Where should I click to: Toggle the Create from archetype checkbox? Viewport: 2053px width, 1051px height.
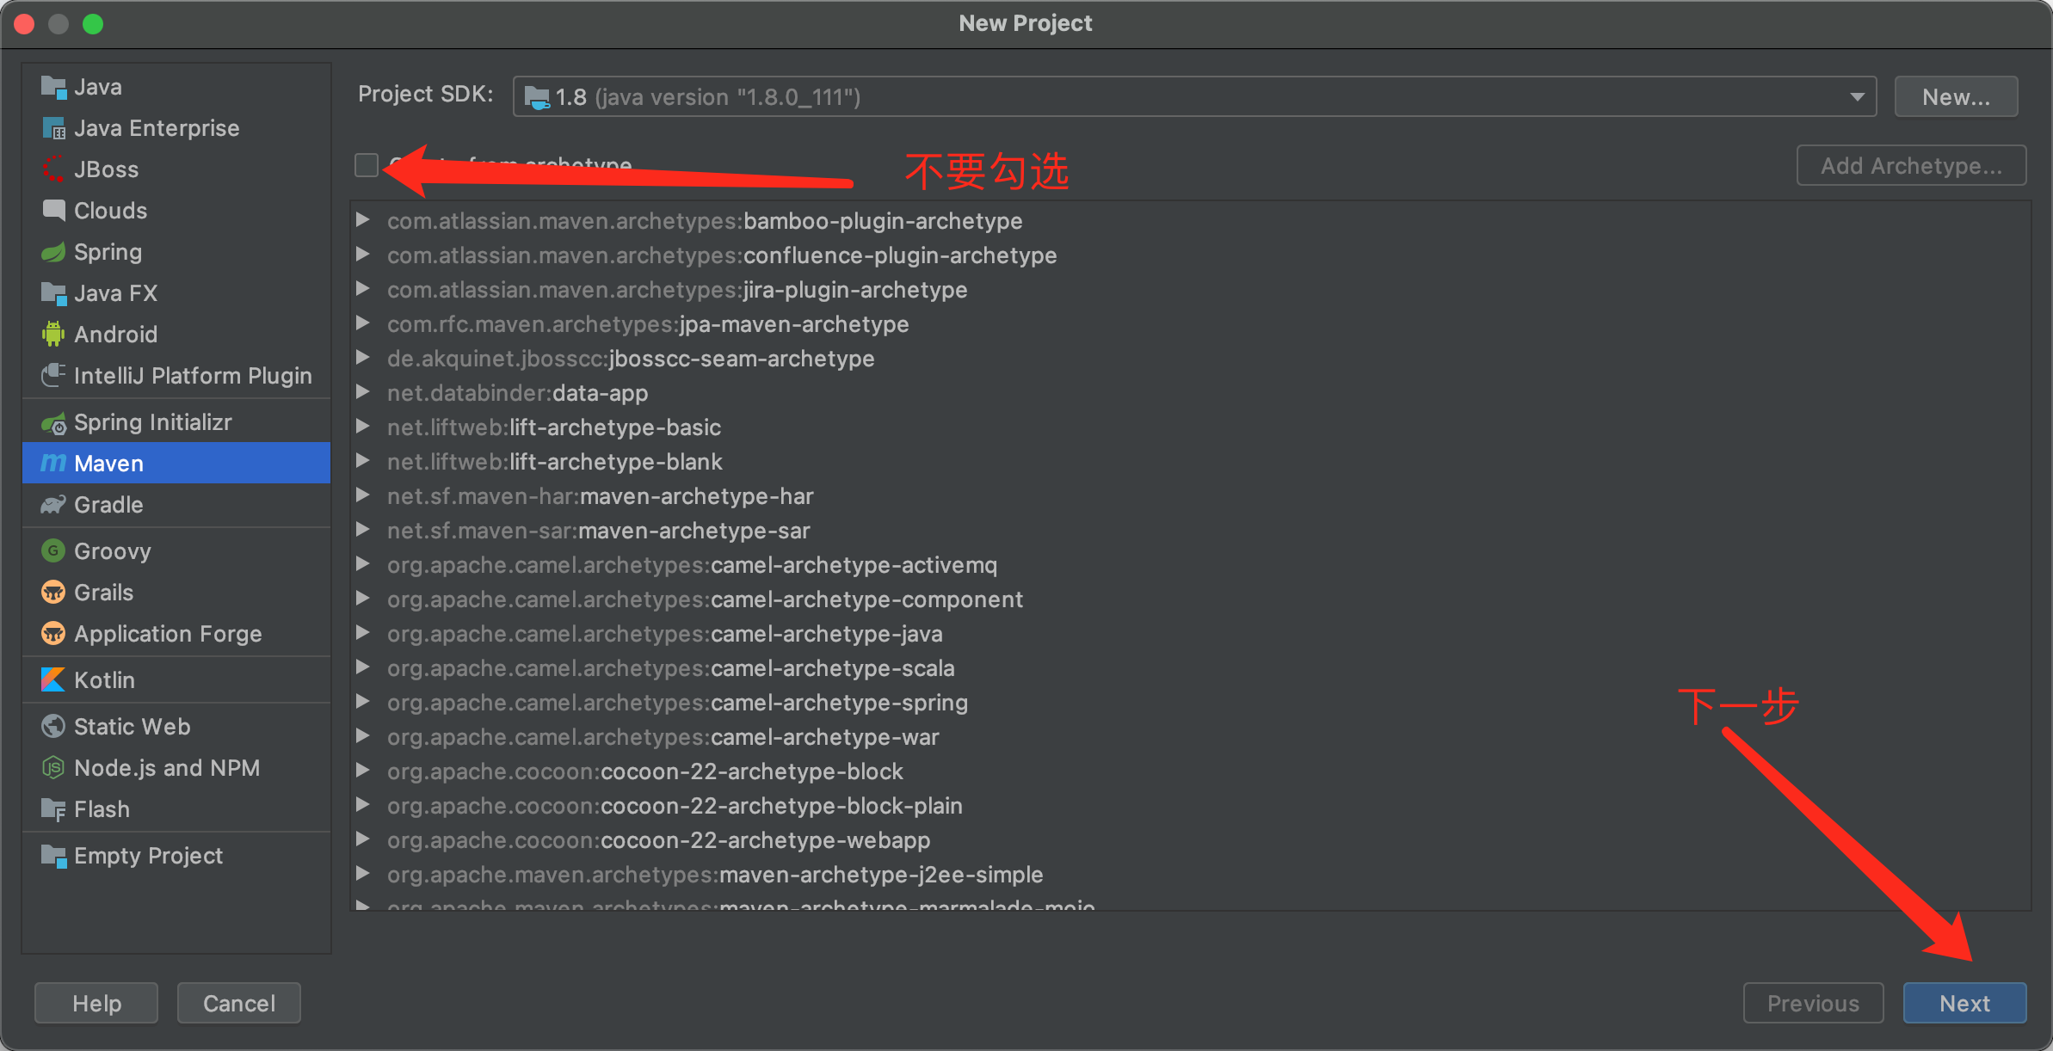(367, 165)
